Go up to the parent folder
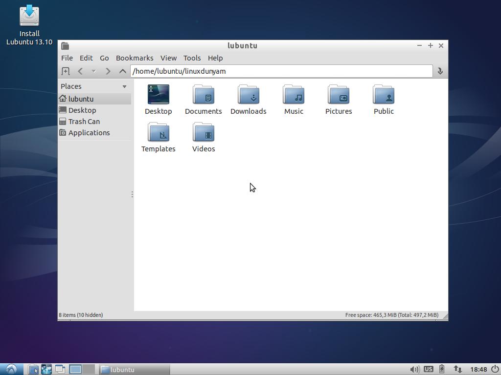The height and width of the screenshot is (375, 501). coord(122,71)
